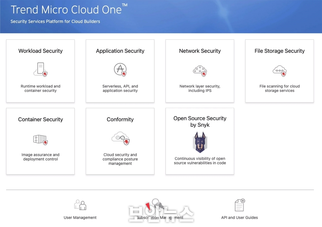Open the Application Security title
The image size is (322, 227).
[x=120, y=51]
